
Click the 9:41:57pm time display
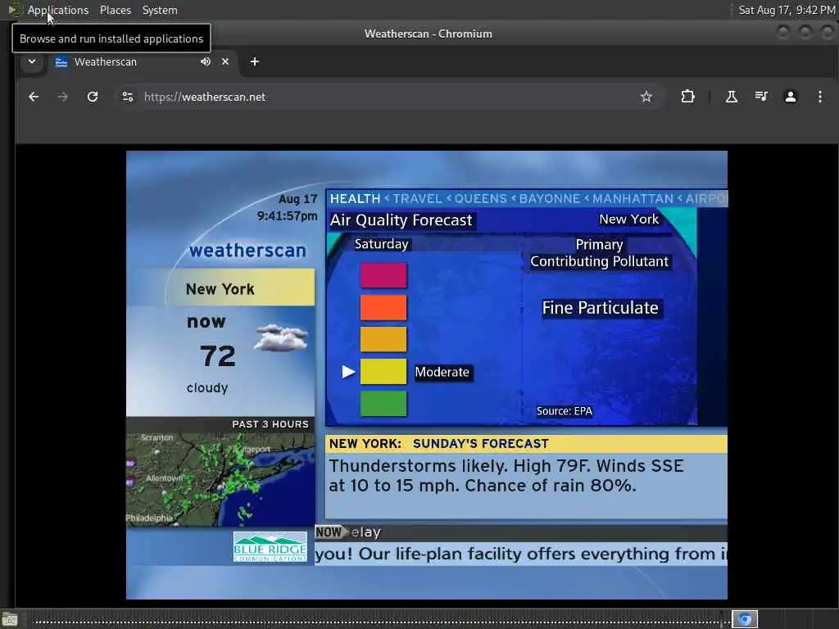click(288, 216)
